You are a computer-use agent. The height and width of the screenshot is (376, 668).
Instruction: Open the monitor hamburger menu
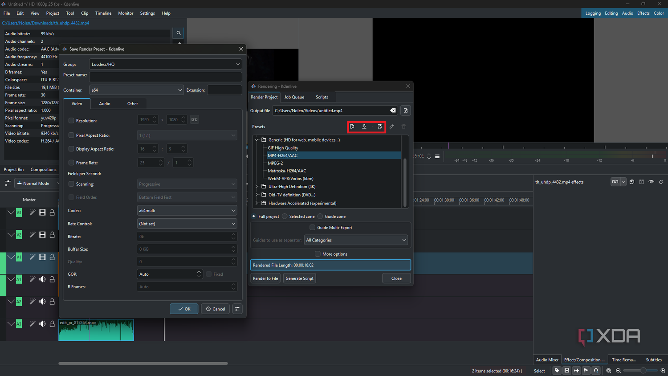(x=437, y=156)
